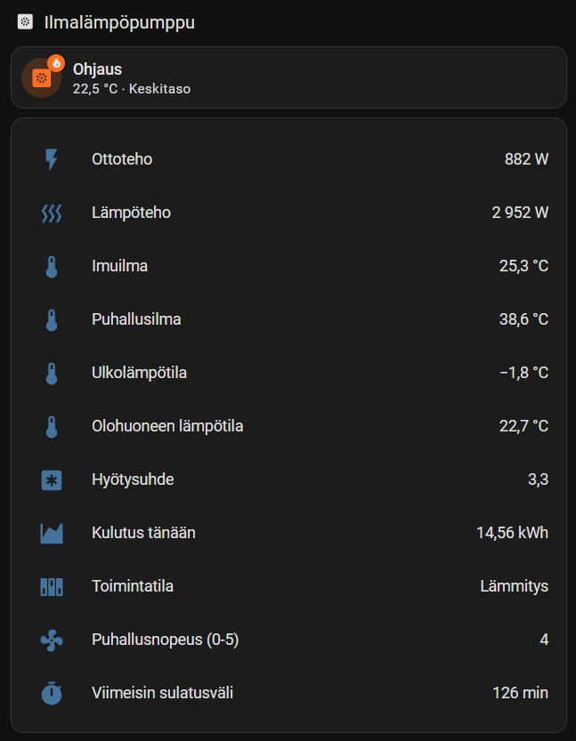The image size is (576, 741).
Task: Click the Hyötysuhde snowflake box icon
Action: click(52, 480)
